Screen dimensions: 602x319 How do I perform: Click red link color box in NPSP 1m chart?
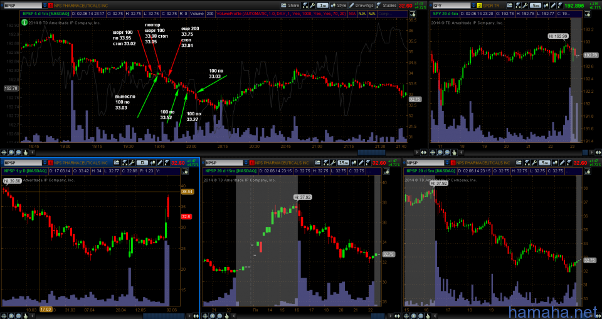click(51, 6)
